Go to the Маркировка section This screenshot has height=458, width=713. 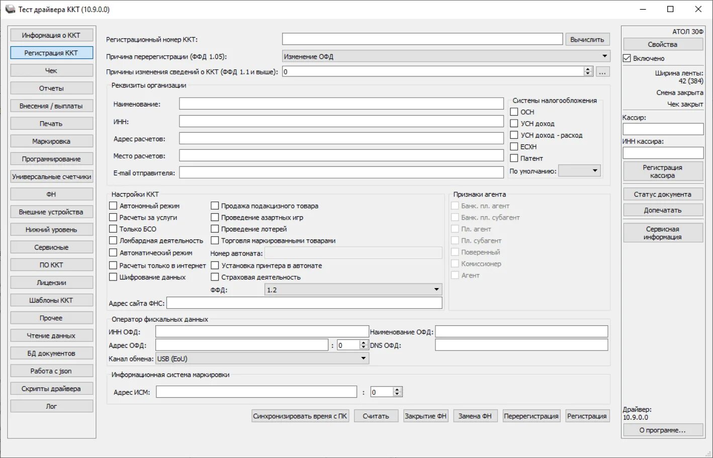[51, 141]
